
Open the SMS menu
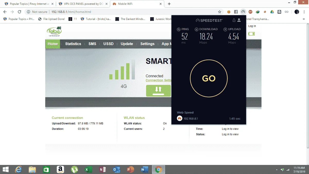[92, 44]
